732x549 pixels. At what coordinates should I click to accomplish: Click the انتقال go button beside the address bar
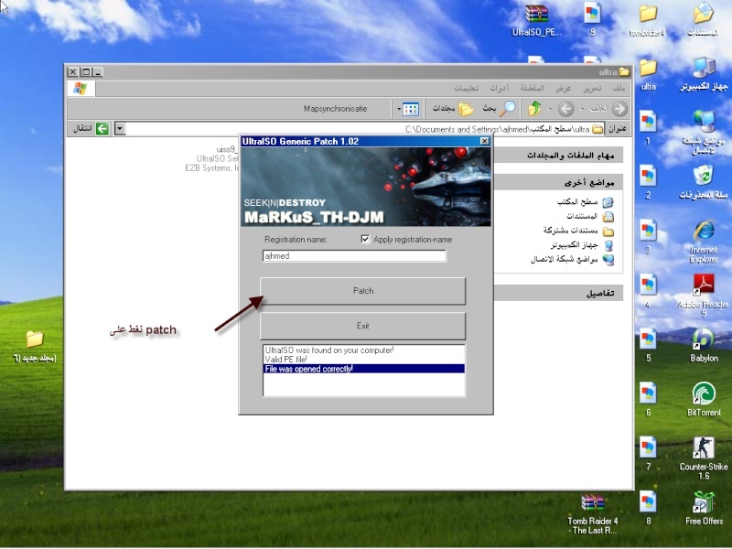click(x=91, y=129)
